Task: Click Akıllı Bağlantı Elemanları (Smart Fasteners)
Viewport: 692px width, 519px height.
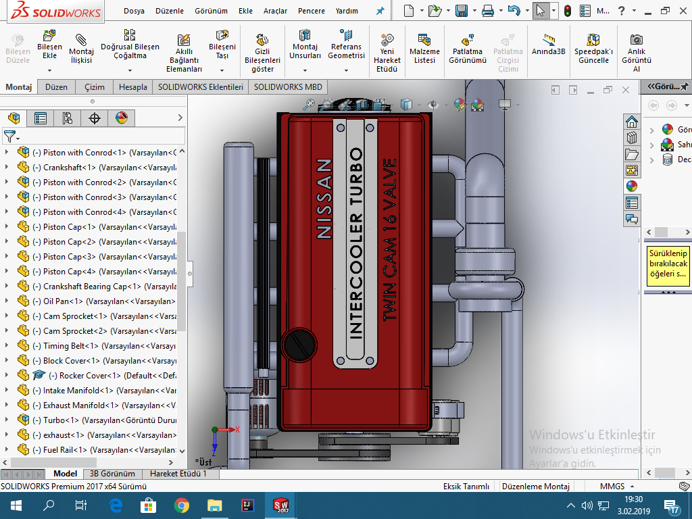Action: coord(184,53)
